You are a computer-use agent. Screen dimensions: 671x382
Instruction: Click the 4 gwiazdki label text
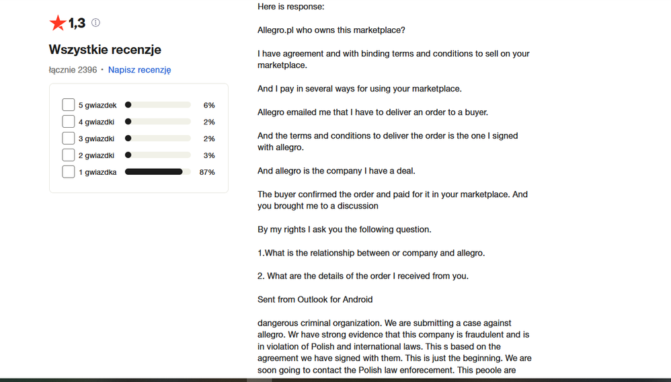(96, 122)
